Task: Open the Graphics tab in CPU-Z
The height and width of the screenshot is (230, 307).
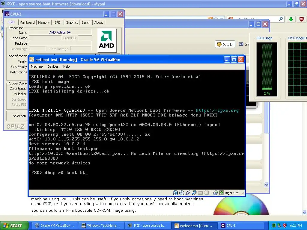Action: (x=72, y=22)
